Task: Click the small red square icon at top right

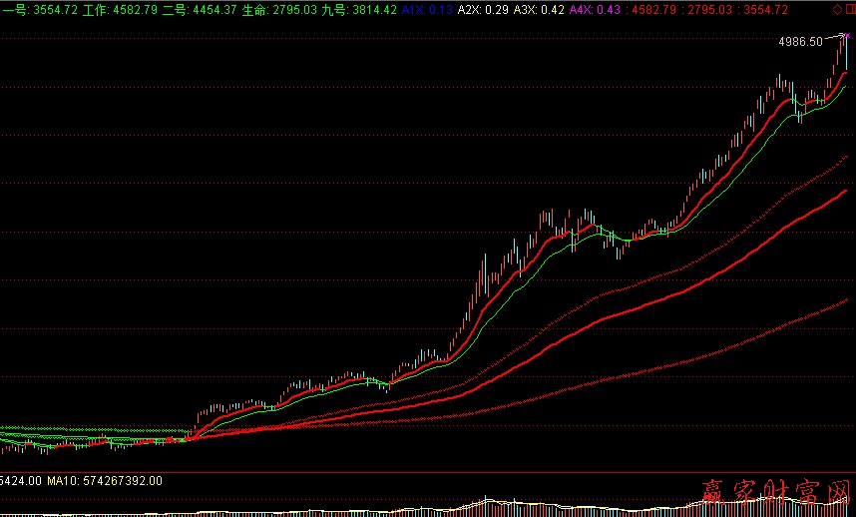Action: coord(848,9)
